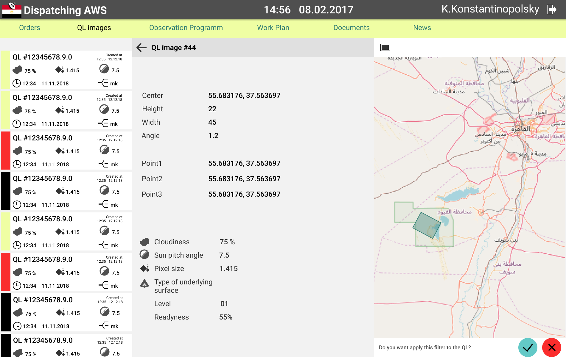Click black status swatch of fourth QL card
Viewport: 566px width, 357px height.
(6, 191)
